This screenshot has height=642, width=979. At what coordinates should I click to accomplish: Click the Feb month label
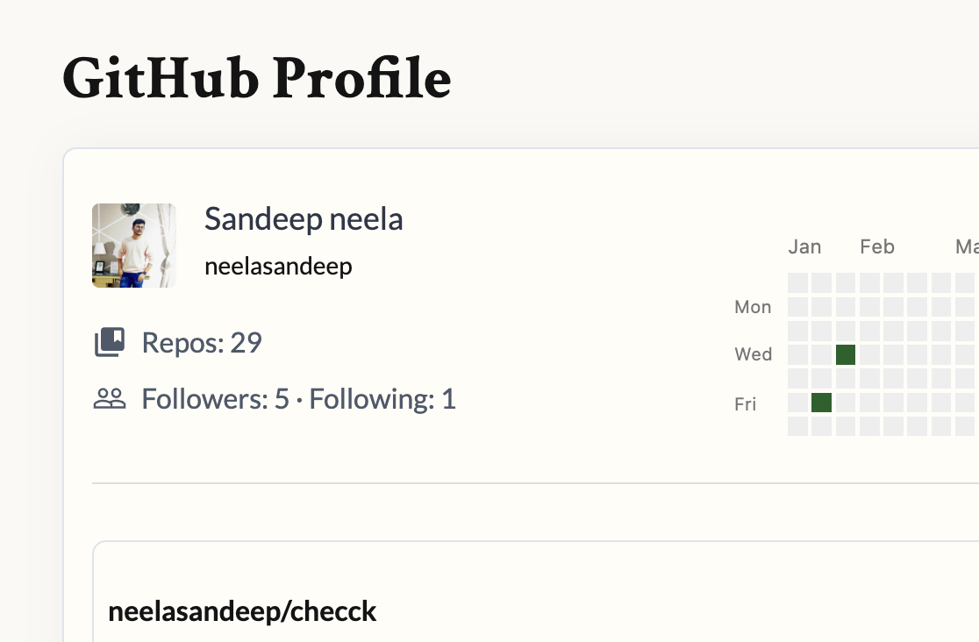[876, 246]
